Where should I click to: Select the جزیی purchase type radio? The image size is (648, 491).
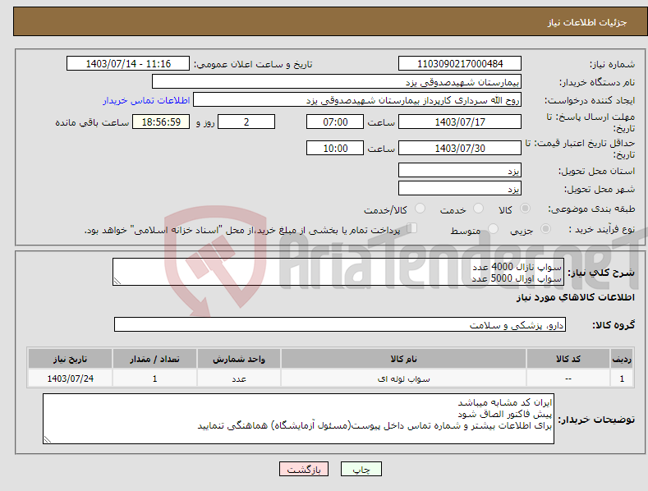[545, 228]
